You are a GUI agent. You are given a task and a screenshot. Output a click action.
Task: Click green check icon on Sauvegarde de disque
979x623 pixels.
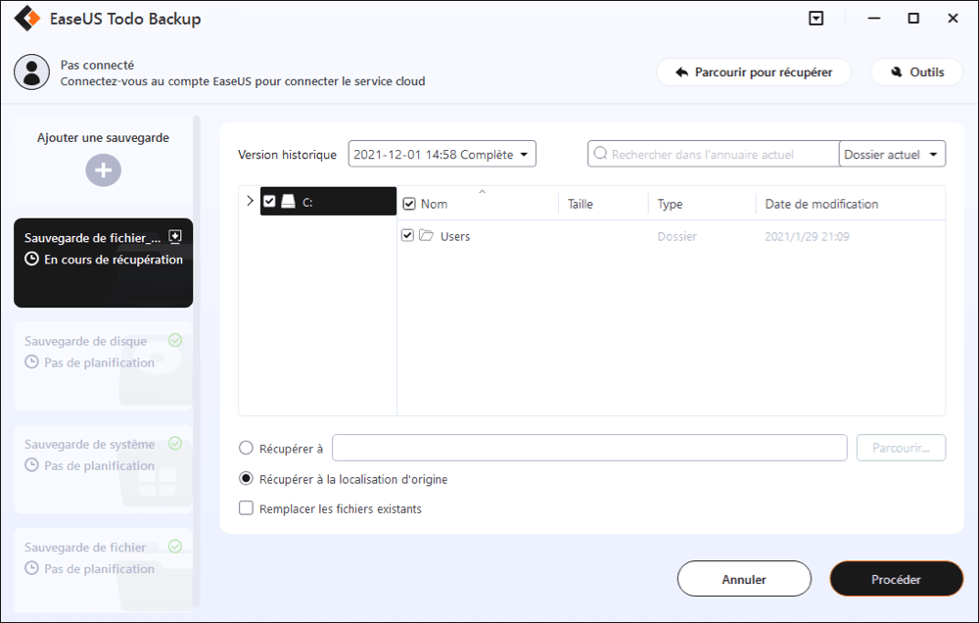175,340
